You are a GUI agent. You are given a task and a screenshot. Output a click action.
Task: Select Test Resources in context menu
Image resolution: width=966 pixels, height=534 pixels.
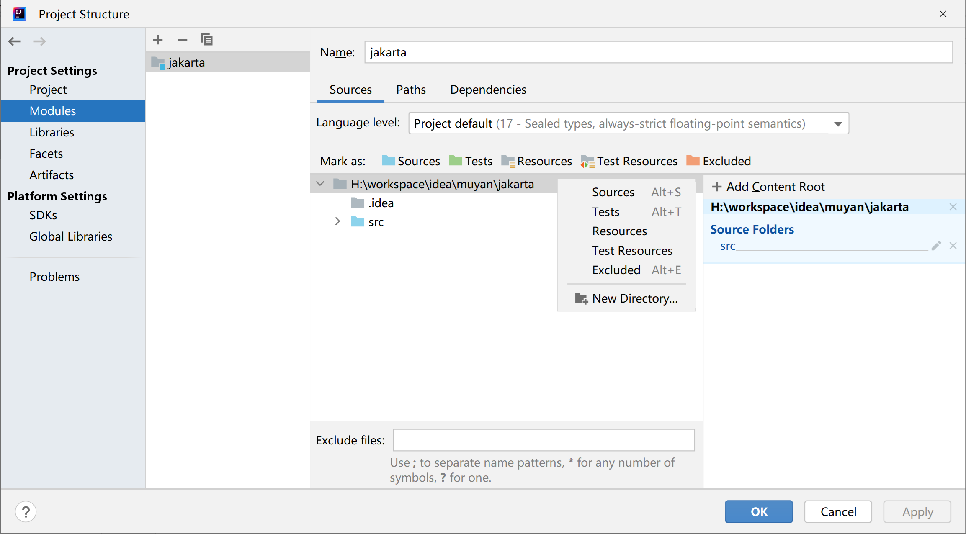pyautogui.click(x=632, y=250)
